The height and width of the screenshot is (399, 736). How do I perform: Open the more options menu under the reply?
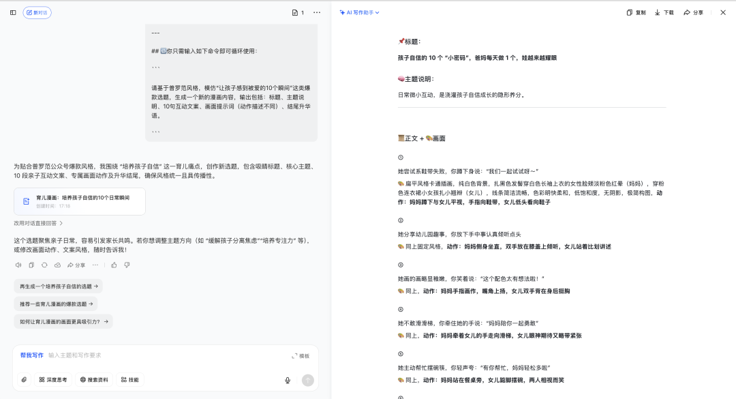point(95,265)
